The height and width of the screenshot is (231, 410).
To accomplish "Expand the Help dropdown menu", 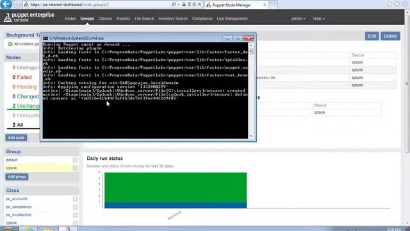I will (319, 19).
